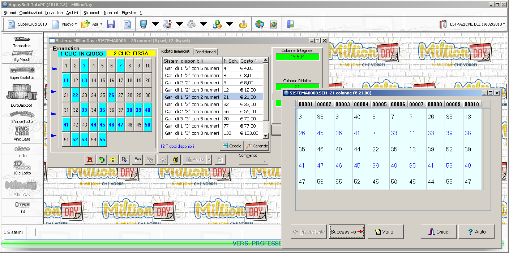Toggle number 3 in the Pronostico grid
The height and width of the screenshot is (253, 509).
pyautogui.click(x=85, y=66)
